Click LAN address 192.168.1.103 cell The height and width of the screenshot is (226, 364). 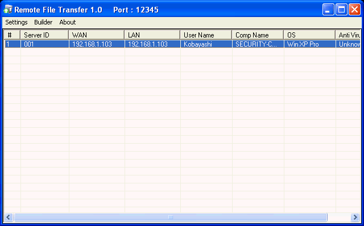click(x=152, y=44)
